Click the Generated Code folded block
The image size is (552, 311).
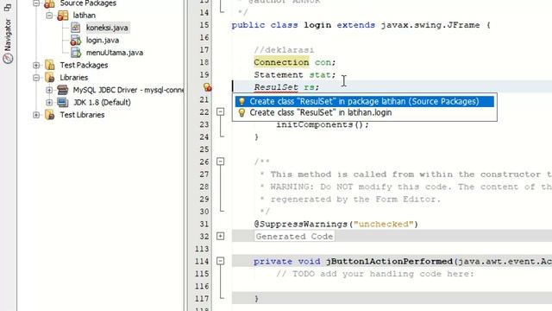(x=294, y=236)
